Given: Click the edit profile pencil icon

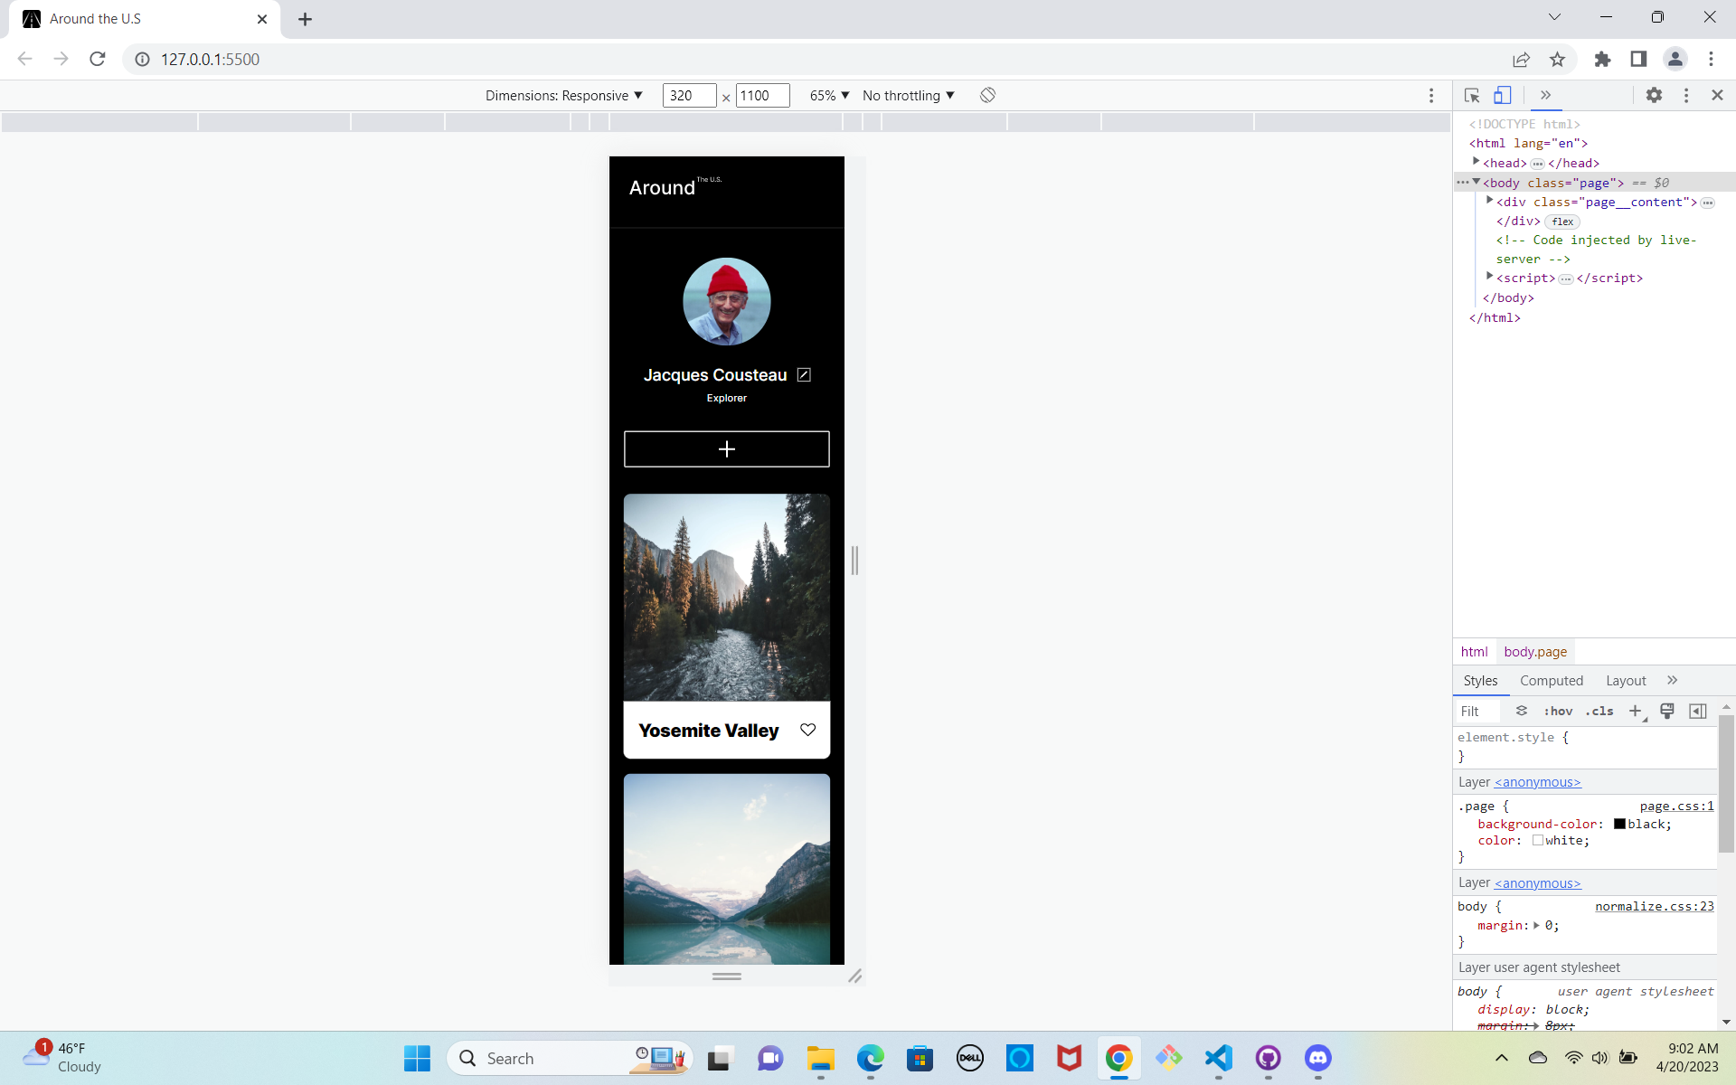Looking at the screenshot, I should coord(804,374).
